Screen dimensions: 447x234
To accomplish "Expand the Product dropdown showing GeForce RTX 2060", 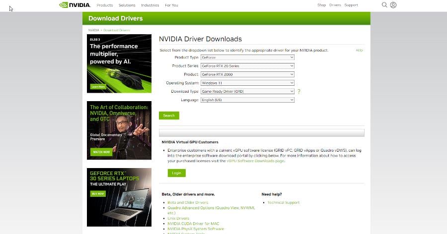I will 247,74.
